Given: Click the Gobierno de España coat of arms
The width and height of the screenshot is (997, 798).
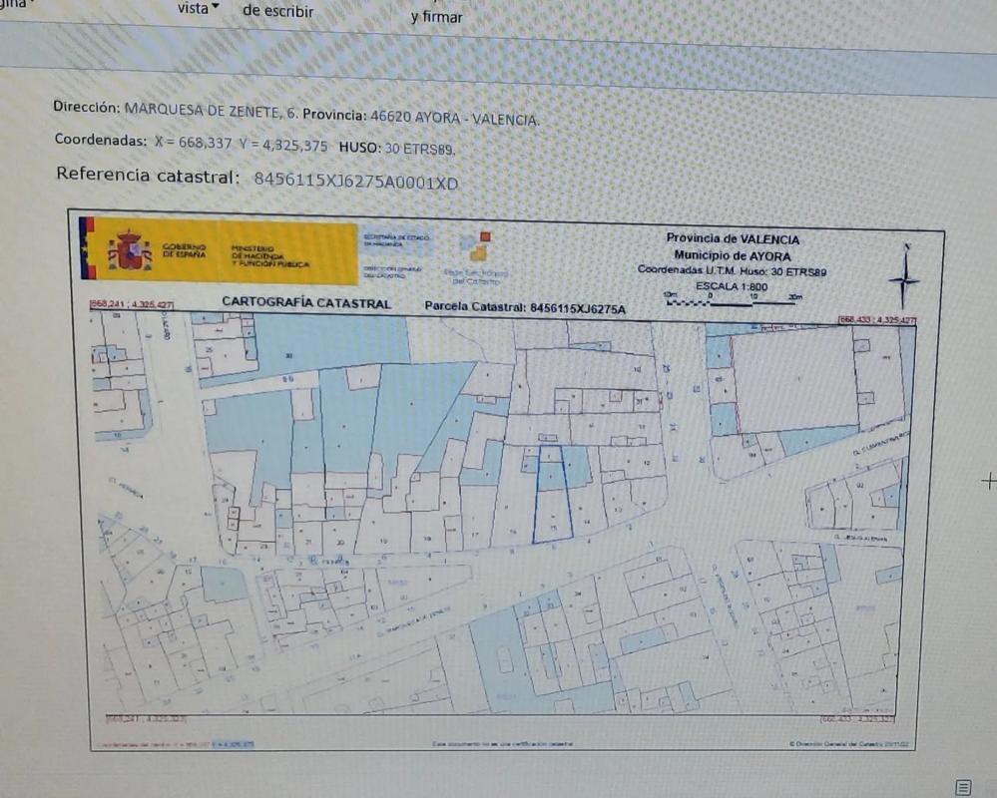Looking at the screenshot, I should (130, 249).
